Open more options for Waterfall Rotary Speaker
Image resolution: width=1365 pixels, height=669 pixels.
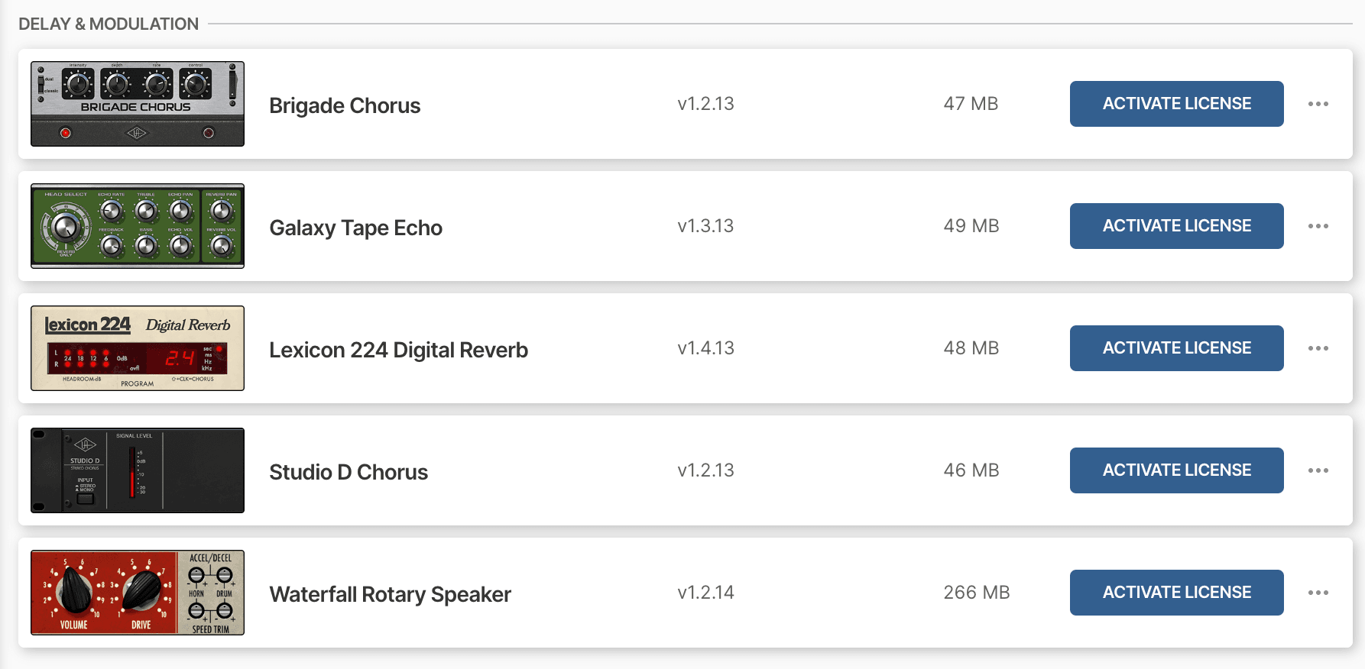click(x=1318, y=593)
